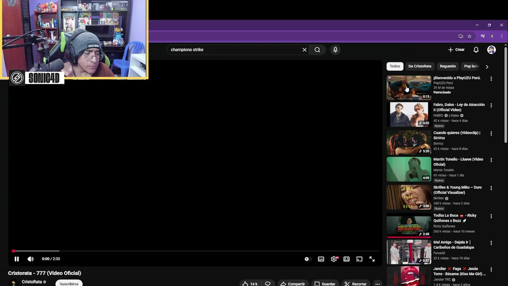
Task: Click the '0:00 / 2:33' time display
Action: pos(51,259)
